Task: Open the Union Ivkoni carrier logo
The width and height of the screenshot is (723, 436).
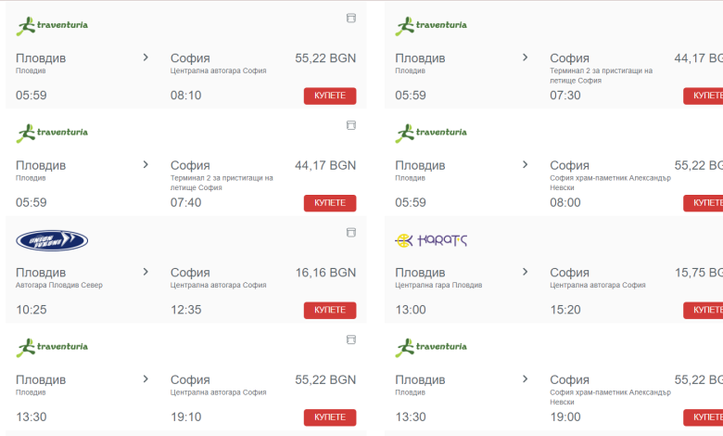Action: [x=52, y=240]
